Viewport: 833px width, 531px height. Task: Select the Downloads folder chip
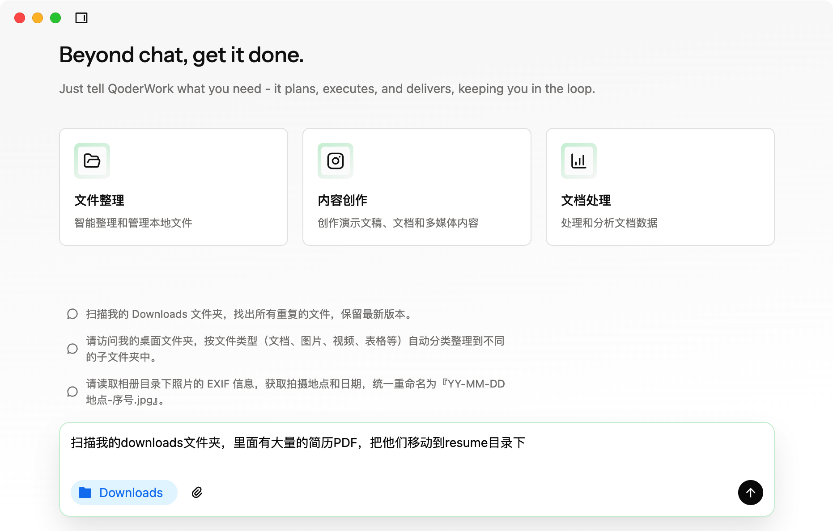[124, 493]
